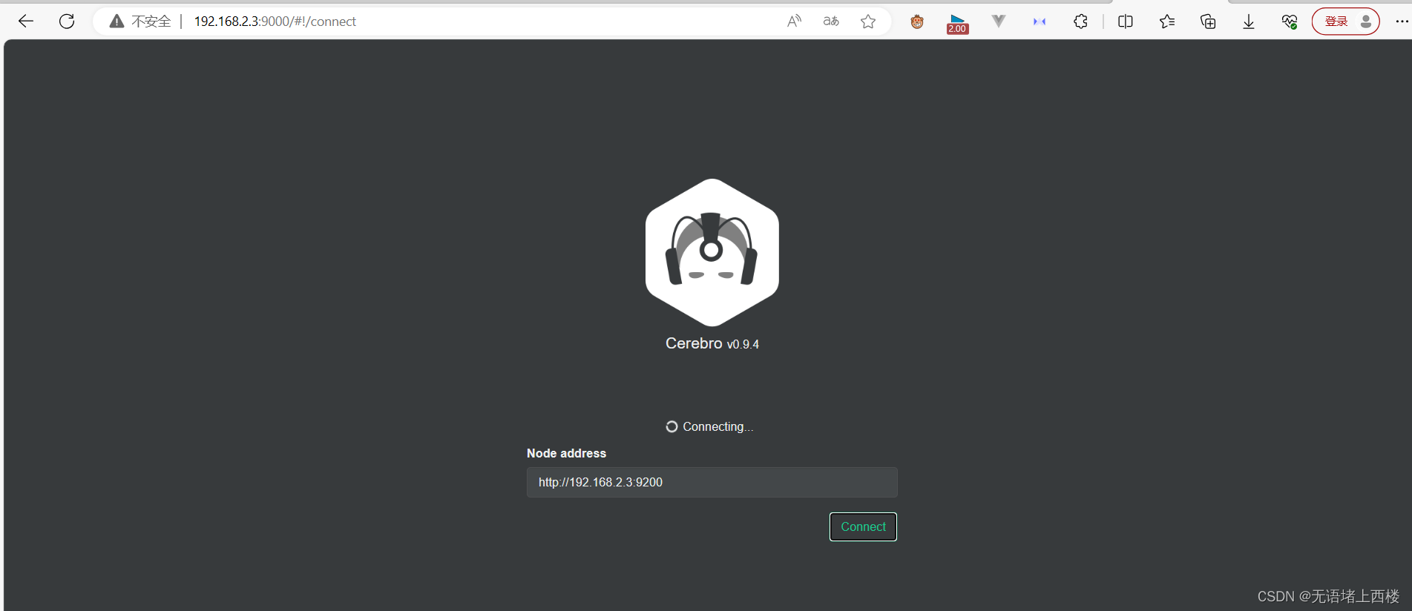1412x611 pixels.
Task: Click the Cerebro hexagon logo
Action: click(x=712, y=252)
